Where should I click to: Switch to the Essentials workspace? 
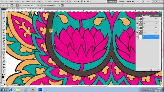[x=112, y=2]
